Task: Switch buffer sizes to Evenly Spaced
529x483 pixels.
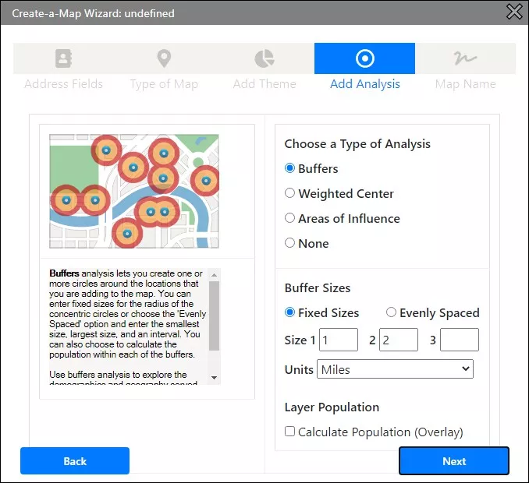Action: (392, 312)
